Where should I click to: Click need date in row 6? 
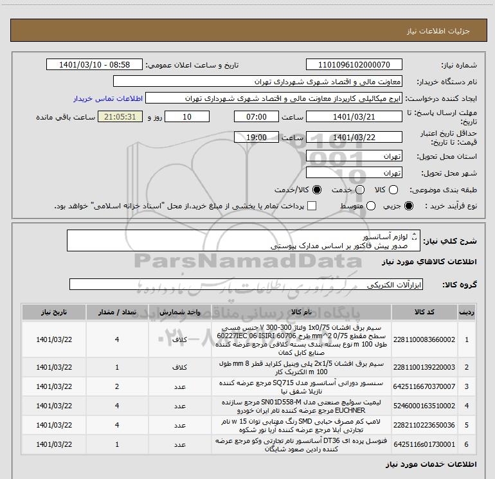[x=54, y=444]
